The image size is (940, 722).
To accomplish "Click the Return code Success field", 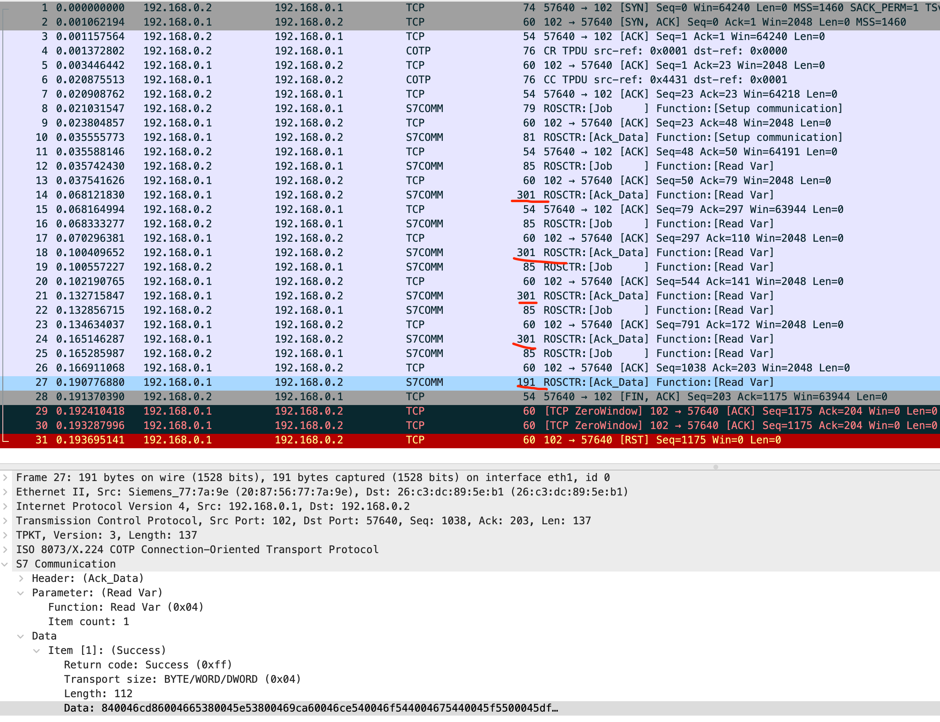I will [x=148, y=665].
